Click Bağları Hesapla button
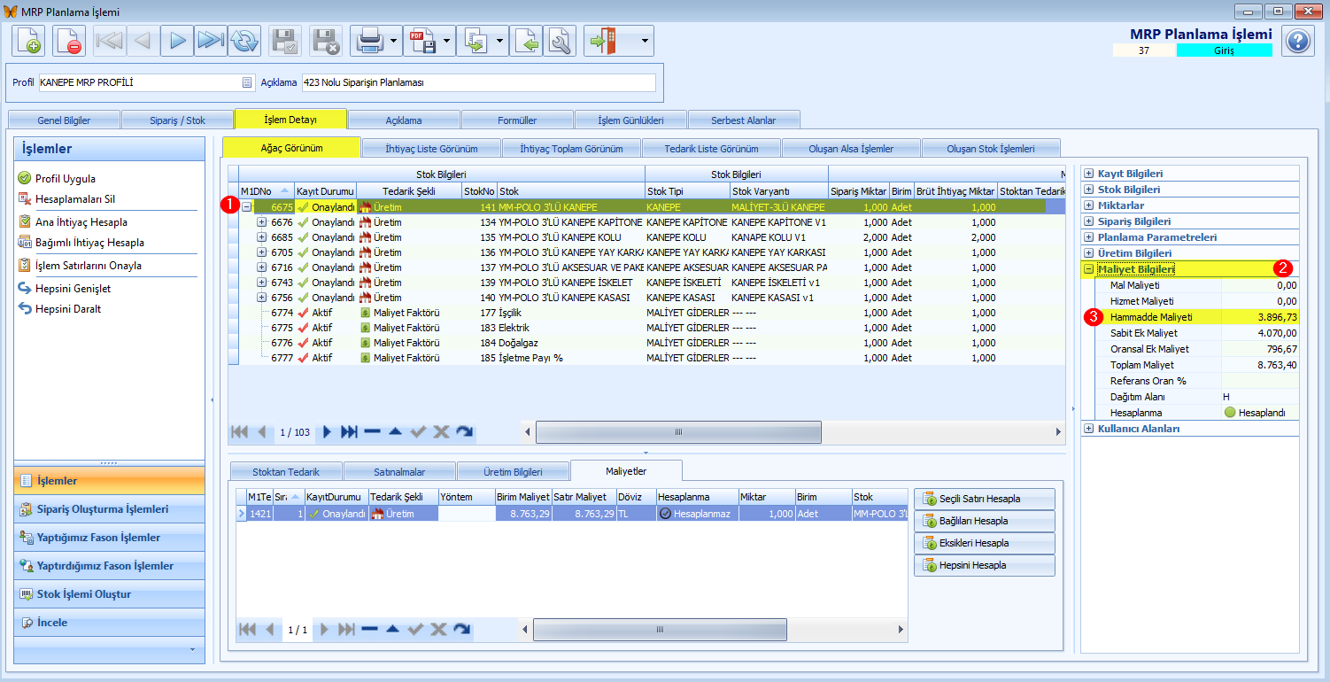The image size is (1330, 682). pyautogui.click(x=985, y=521)
